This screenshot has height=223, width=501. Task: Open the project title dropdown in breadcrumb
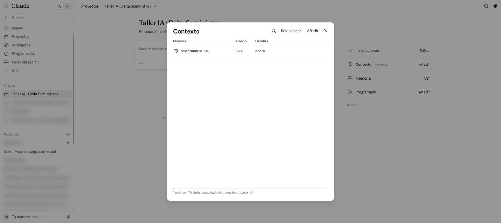(155, 6)
